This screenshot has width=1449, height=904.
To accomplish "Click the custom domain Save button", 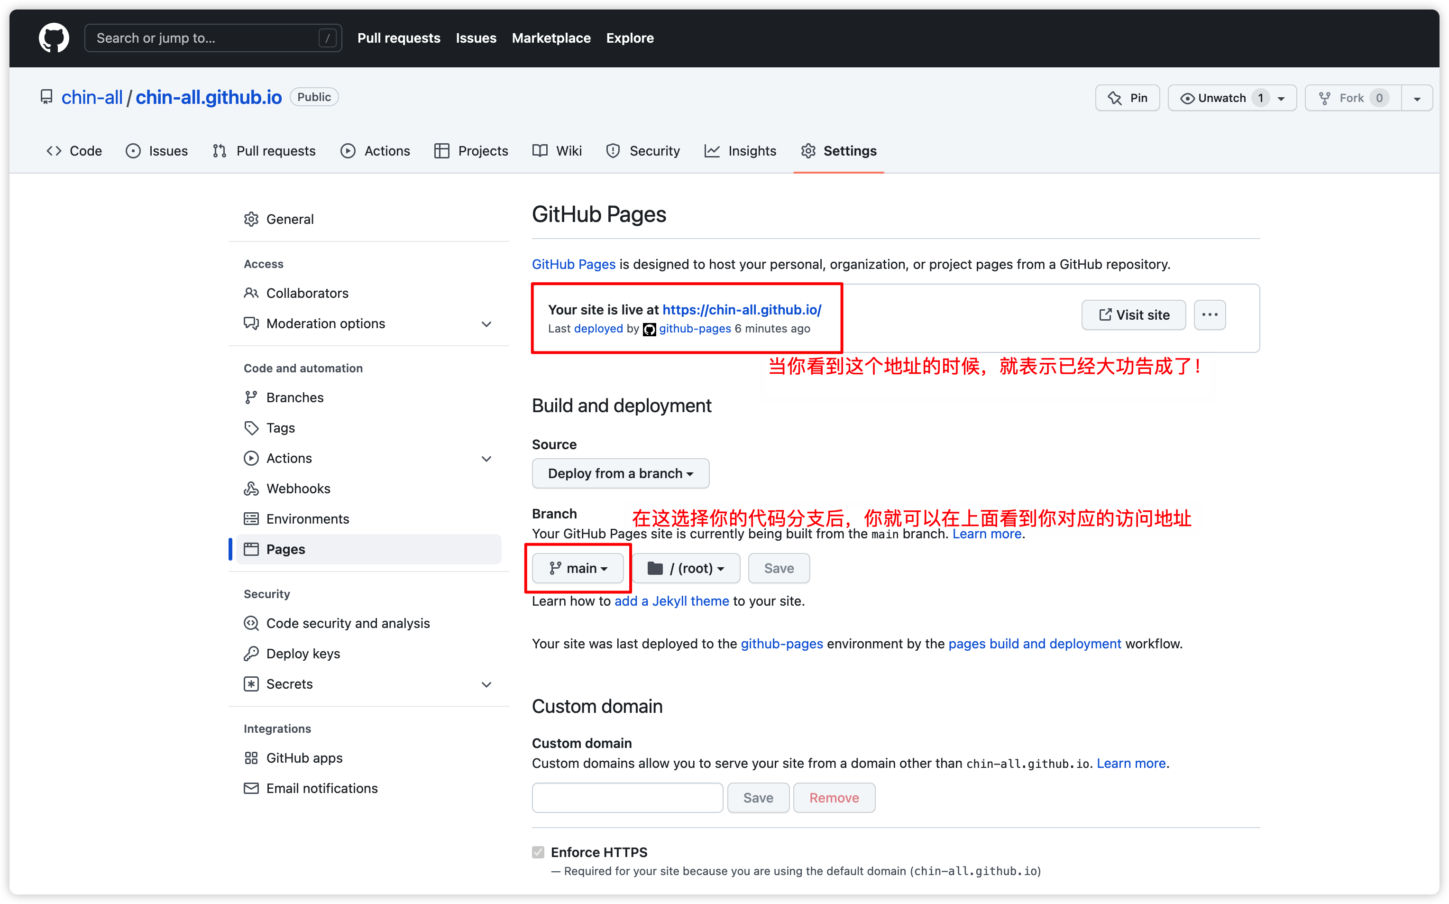I will [758, 798].
